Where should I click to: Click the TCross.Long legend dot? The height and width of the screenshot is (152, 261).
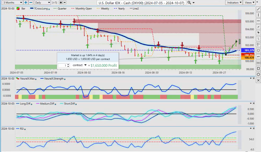pos(49,9)
